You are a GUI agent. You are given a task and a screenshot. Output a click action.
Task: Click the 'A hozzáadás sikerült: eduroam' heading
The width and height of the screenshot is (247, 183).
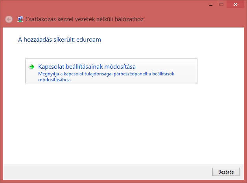click(x=59, y=40)
